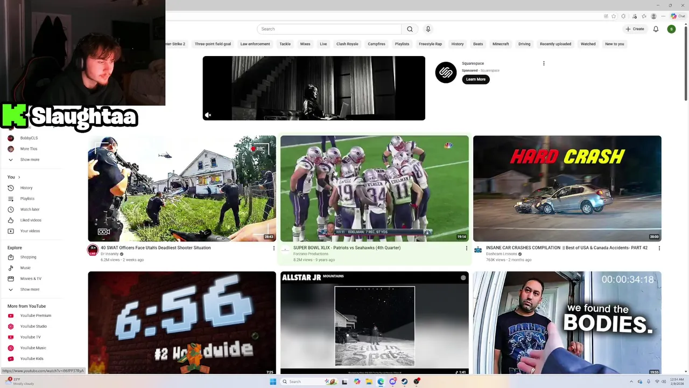Open Patriots vs Seahawks video thumbnail
Viewport: 689px width, 388px height.
375,189
